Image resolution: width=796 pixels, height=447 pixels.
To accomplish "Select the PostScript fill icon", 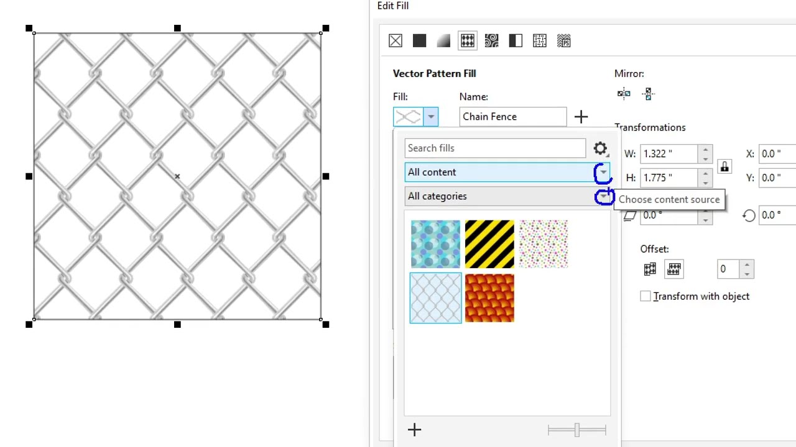I will click(x=564, y=41).
